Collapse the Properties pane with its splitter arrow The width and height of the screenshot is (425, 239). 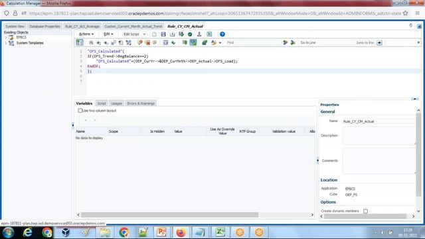click(317, 161)
